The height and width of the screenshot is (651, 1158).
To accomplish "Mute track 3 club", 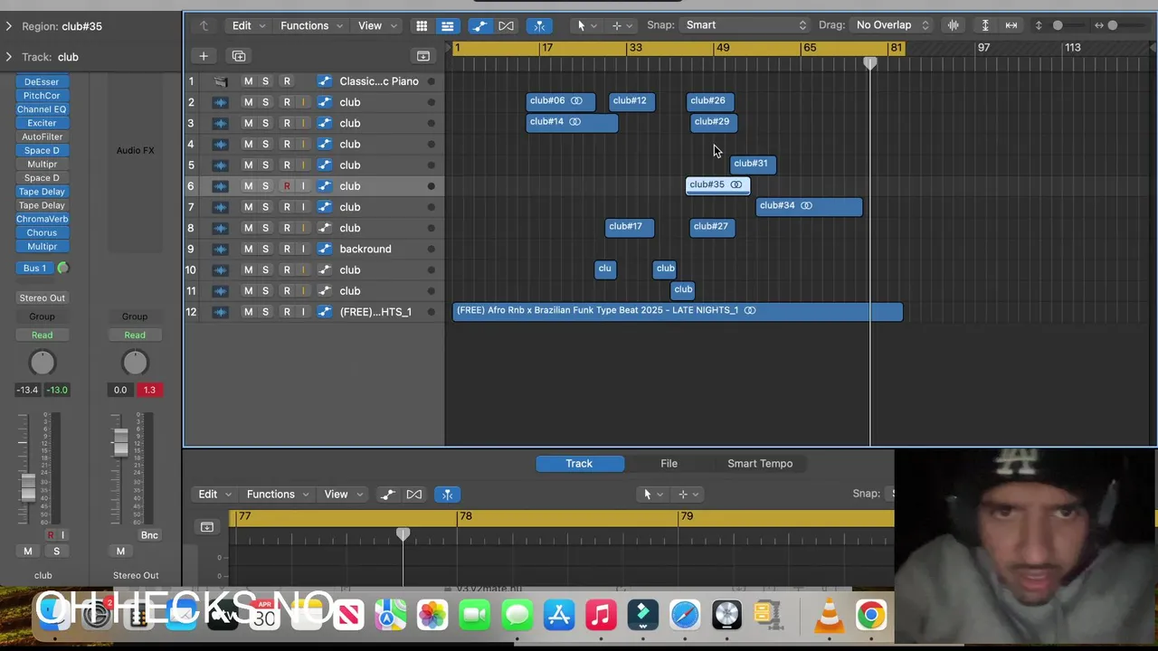I will 248,123.
